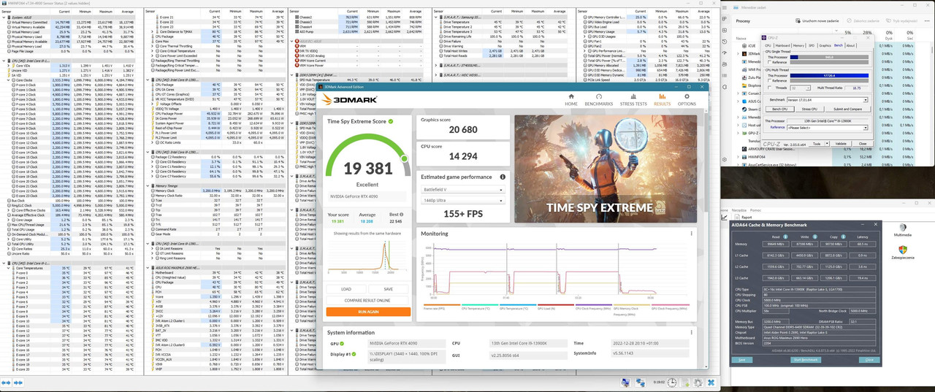Open Task Manager Startup apps sidebar icon
Screen dimensions: 935x392
pyautogui.click(x=725, y=53)
